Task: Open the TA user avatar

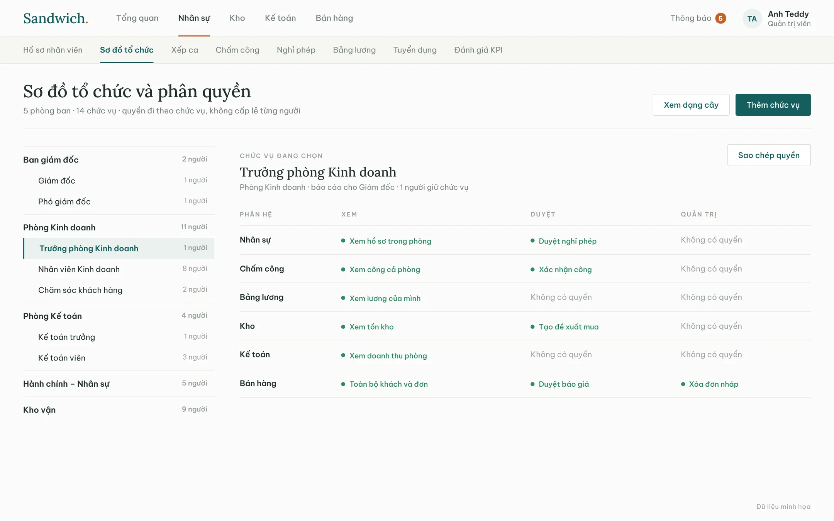Action: [752, 19]
